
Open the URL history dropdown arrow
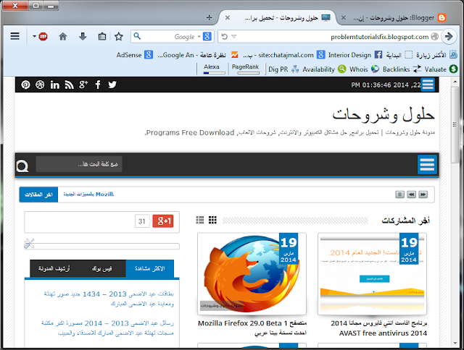pyautogui.click(x=233, y=37)
